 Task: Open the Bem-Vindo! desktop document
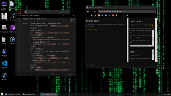click(4, 17)
